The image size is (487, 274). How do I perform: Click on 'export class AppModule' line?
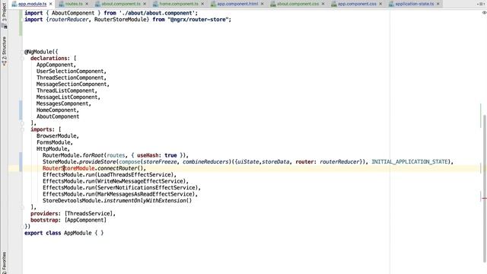click(64, 233)
